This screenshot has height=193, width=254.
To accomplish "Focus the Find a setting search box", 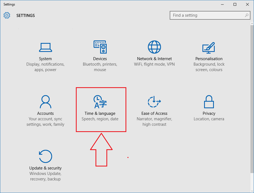I will (x=210, y=15).
